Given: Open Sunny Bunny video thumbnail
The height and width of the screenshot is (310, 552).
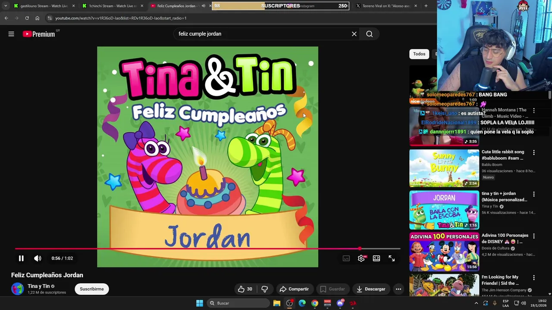Looking at the screenshot, I should coord(444,168).
